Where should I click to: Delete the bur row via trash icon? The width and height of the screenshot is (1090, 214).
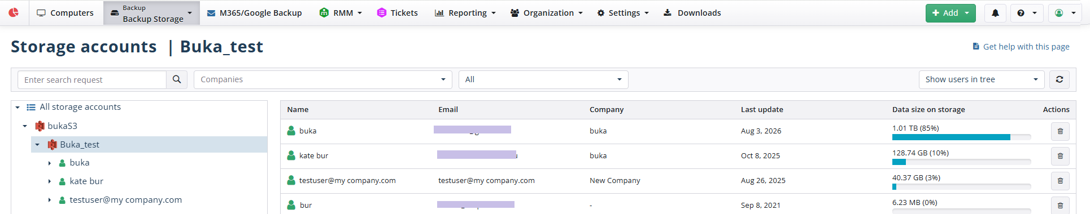pos(1060,206)
